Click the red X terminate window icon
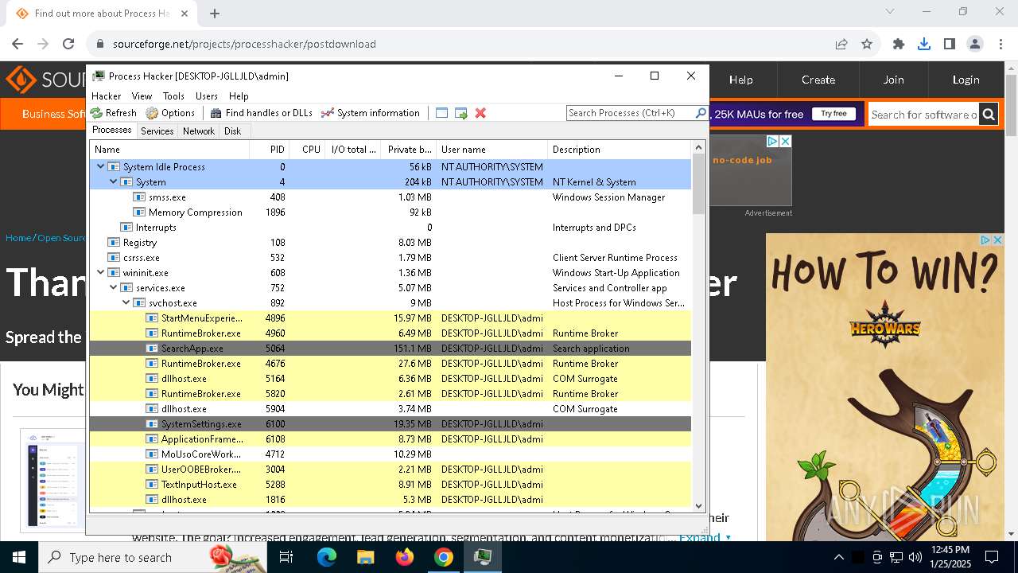Image resolution: width=1018 pixels, height=573 pixels. [x=480, y=113]
